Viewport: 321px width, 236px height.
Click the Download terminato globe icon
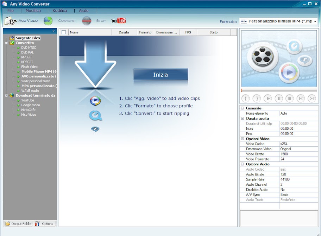tap(12, 95)
